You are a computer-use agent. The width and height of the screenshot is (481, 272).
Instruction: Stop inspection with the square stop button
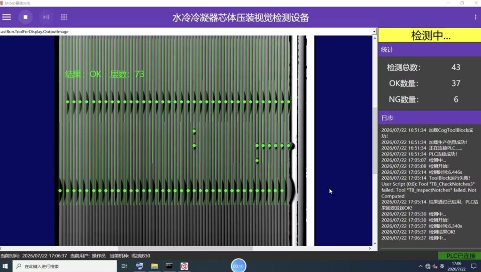(x=25, y=17)
